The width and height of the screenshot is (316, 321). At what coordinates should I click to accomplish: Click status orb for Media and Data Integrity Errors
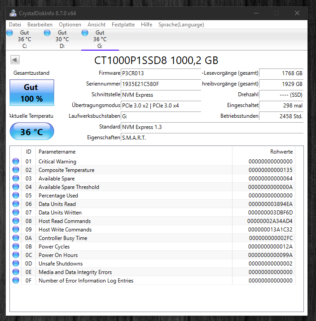tap(16, 272)
